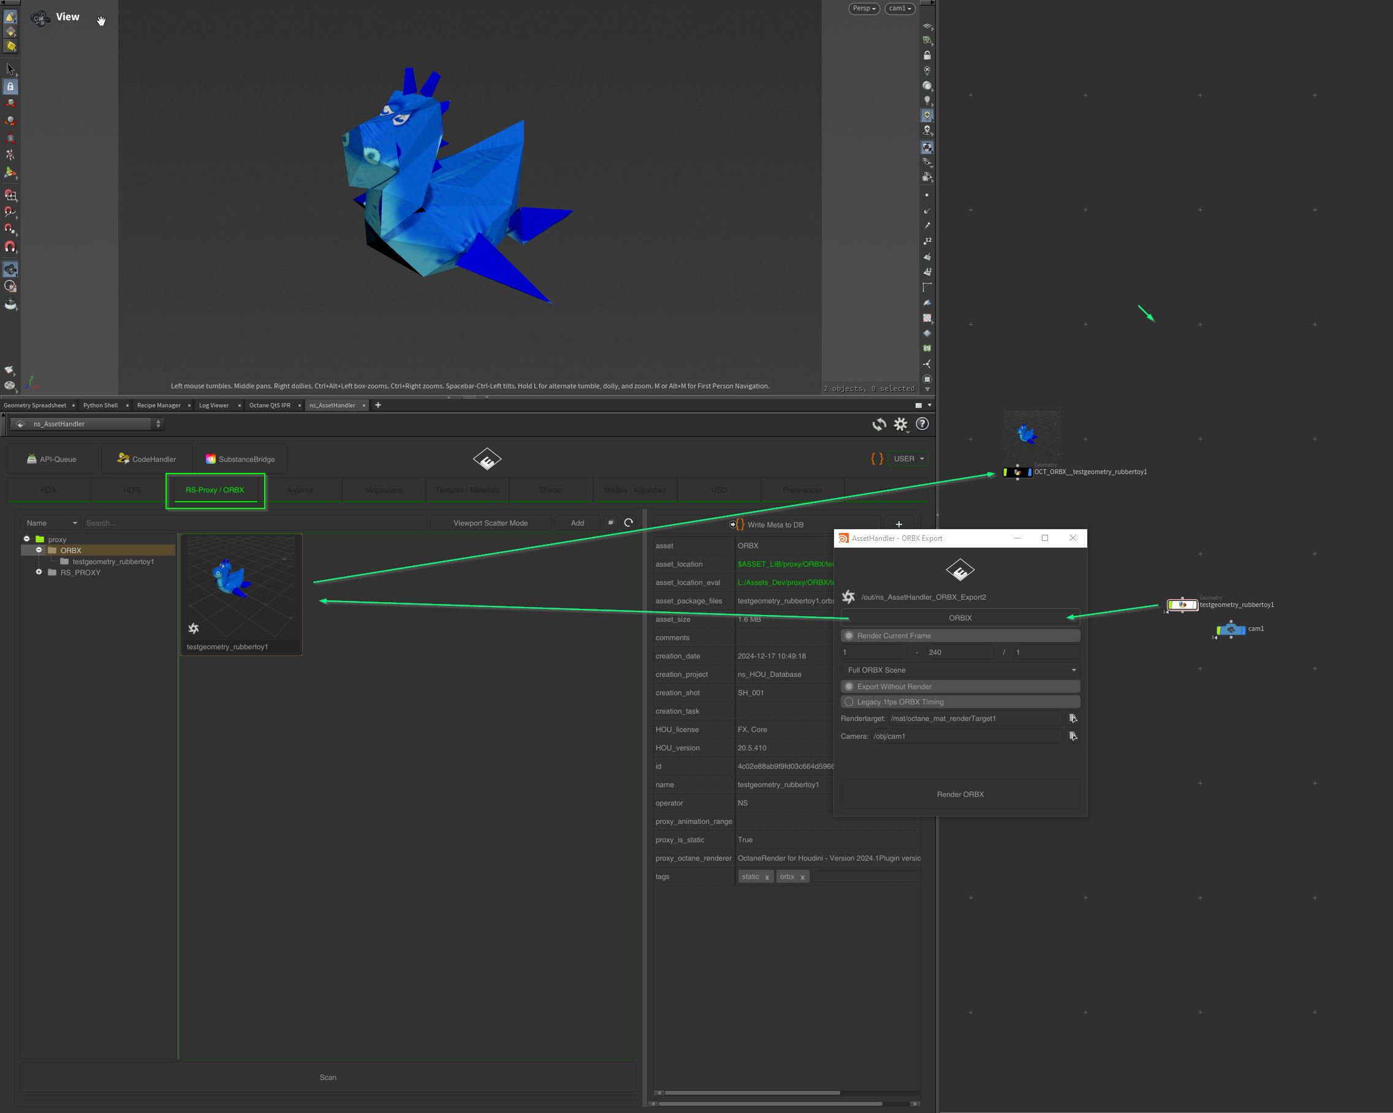This screenshot has width=1393, height=1113.
Task: Open the USER dropdown
Action: (908, 459)
